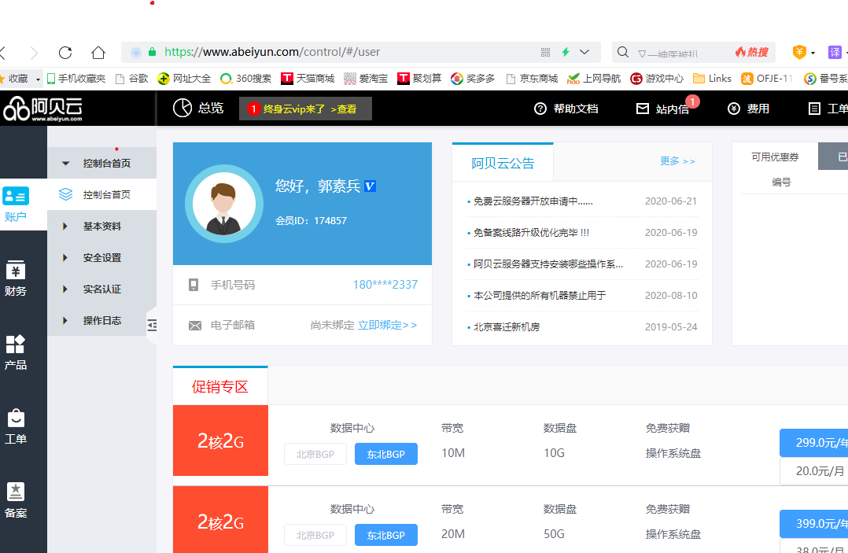Open the 阿贝云公告 tab
This screenshot has height=553, width=848.
[x=503, y=163]
